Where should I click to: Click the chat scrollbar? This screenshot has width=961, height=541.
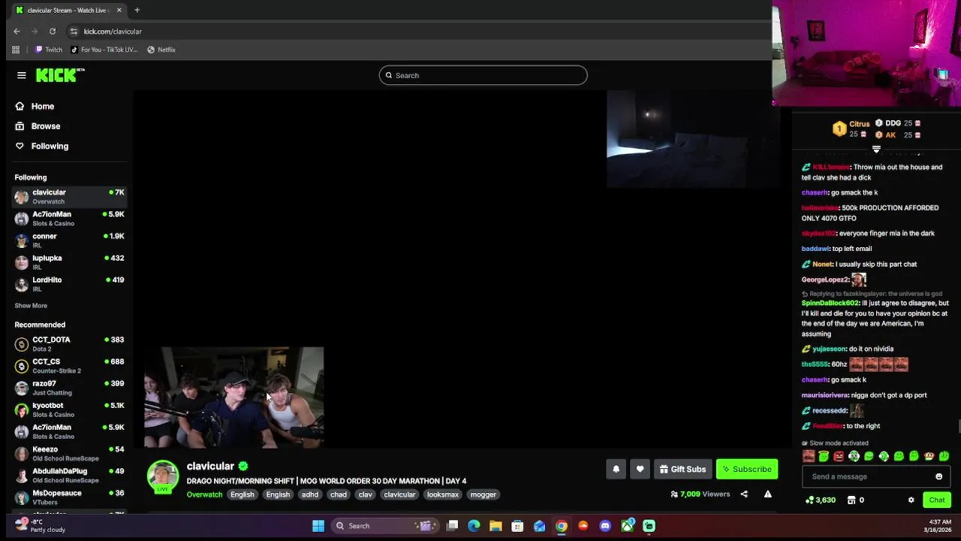click(959, 427)
